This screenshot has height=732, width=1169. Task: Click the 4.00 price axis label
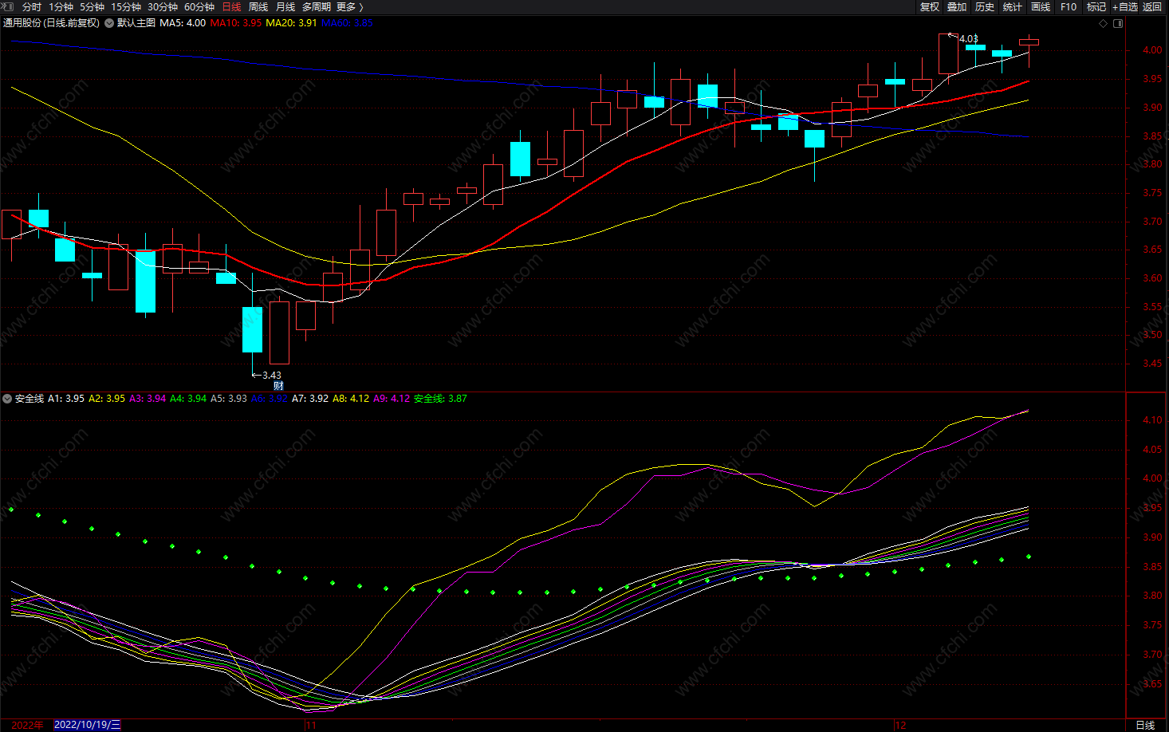1152,49
